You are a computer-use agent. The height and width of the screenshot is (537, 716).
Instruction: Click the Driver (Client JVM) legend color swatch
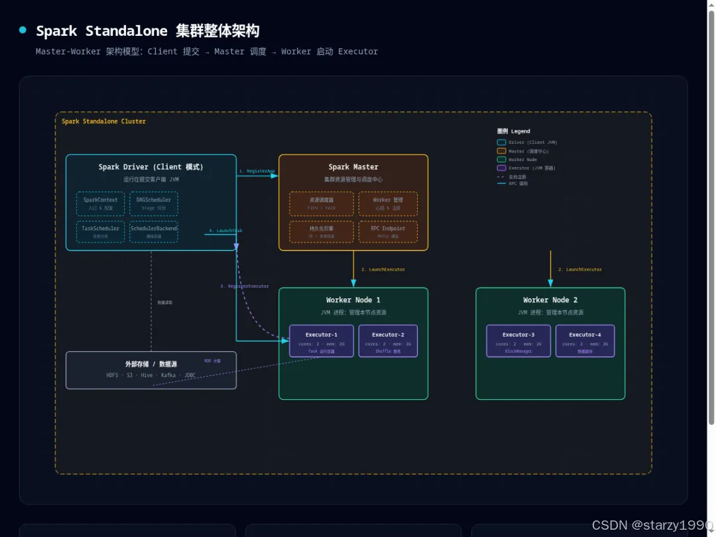click(x=501, y=143)
